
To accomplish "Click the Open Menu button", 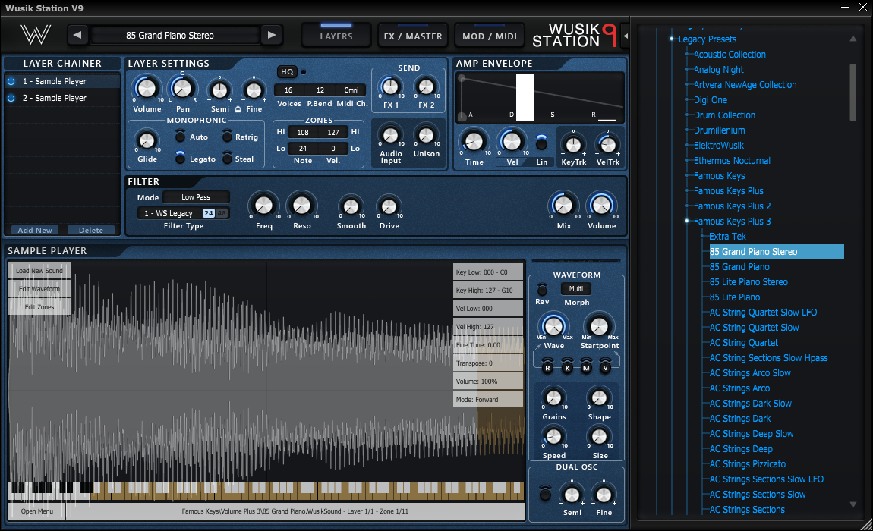I will coord(37,511).
